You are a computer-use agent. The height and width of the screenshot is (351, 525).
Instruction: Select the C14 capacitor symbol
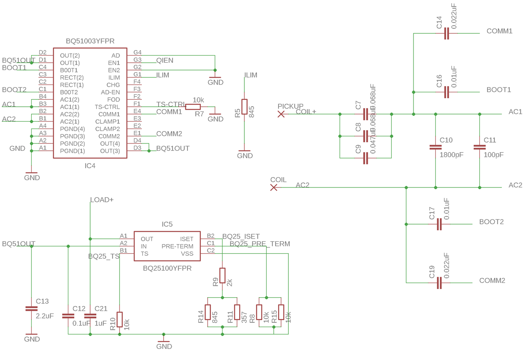tap(446, 33)
